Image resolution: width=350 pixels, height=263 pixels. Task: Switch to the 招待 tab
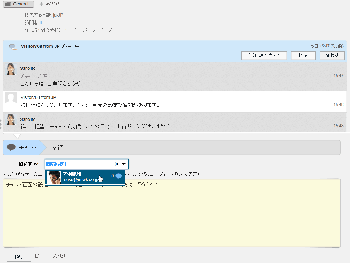click(58, 147)
